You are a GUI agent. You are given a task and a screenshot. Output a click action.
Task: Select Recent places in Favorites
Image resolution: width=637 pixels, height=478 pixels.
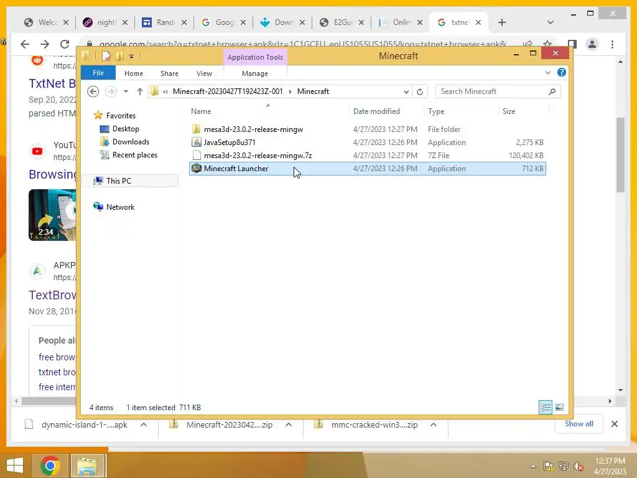click(x=134, y=155)
